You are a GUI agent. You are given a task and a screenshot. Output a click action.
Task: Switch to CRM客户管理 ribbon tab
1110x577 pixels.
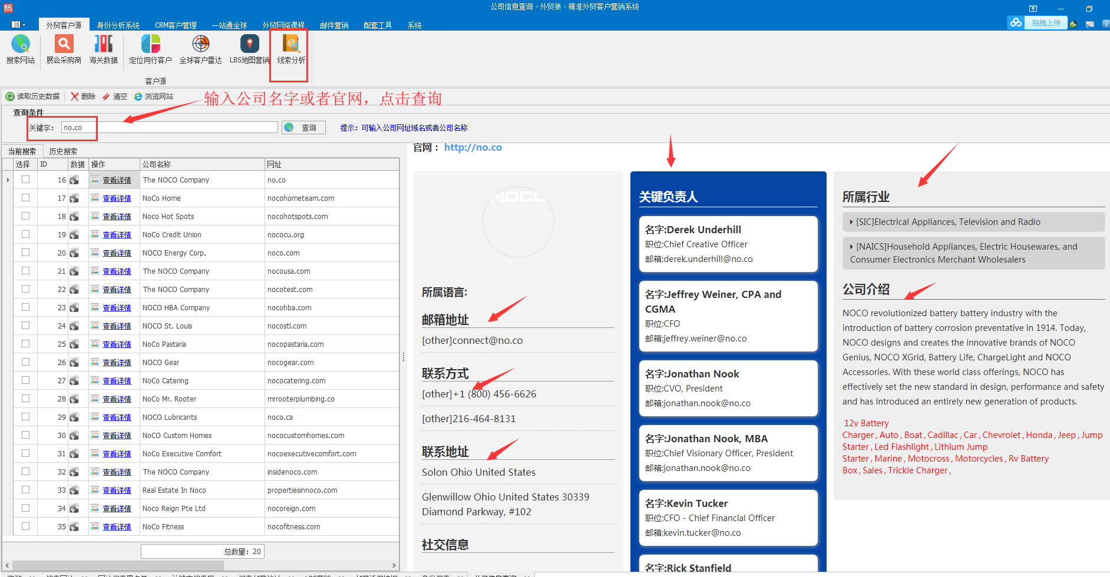coord(176,25)
